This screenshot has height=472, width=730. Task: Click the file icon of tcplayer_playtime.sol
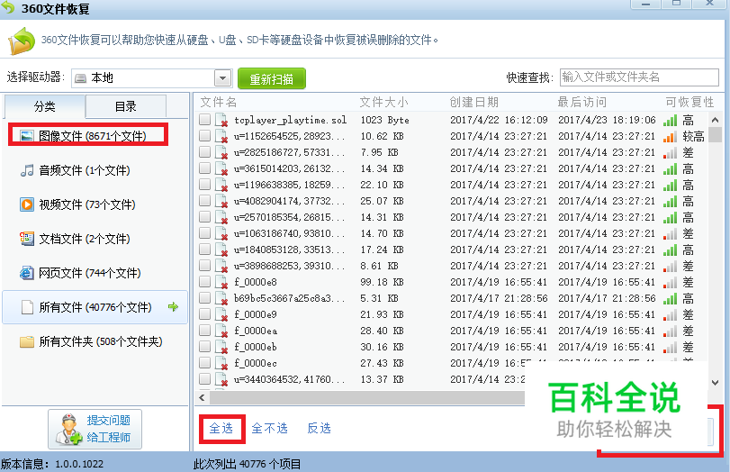pos(221,120)
